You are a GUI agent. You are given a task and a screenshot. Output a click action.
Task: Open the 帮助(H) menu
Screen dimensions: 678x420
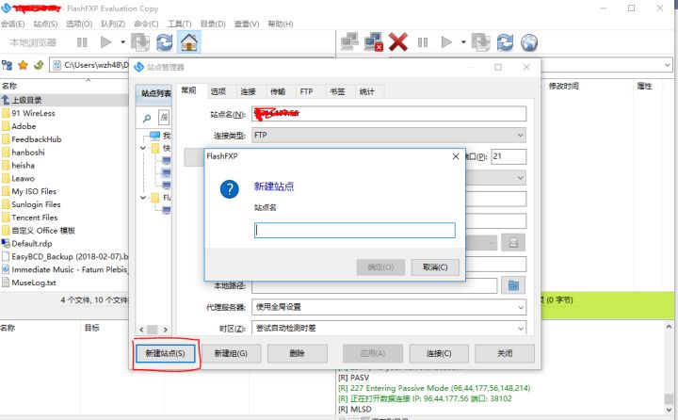(x=281, y=24)
